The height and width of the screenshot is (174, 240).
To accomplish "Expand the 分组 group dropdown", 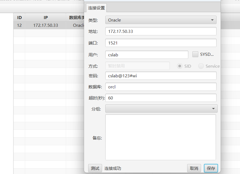I will (161, 109).
